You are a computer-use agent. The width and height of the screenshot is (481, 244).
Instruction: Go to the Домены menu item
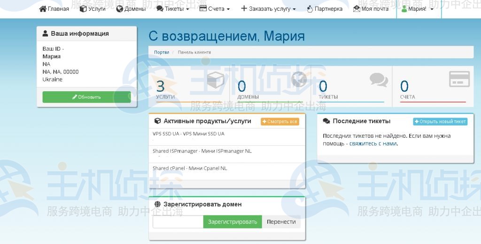(x=131, y=9)
